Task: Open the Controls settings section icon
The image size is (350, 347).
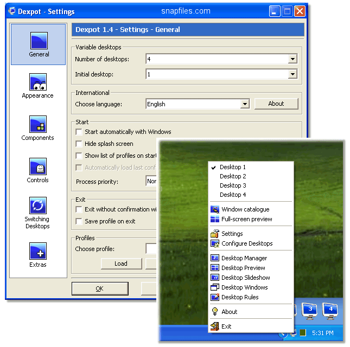Action: 38,166
